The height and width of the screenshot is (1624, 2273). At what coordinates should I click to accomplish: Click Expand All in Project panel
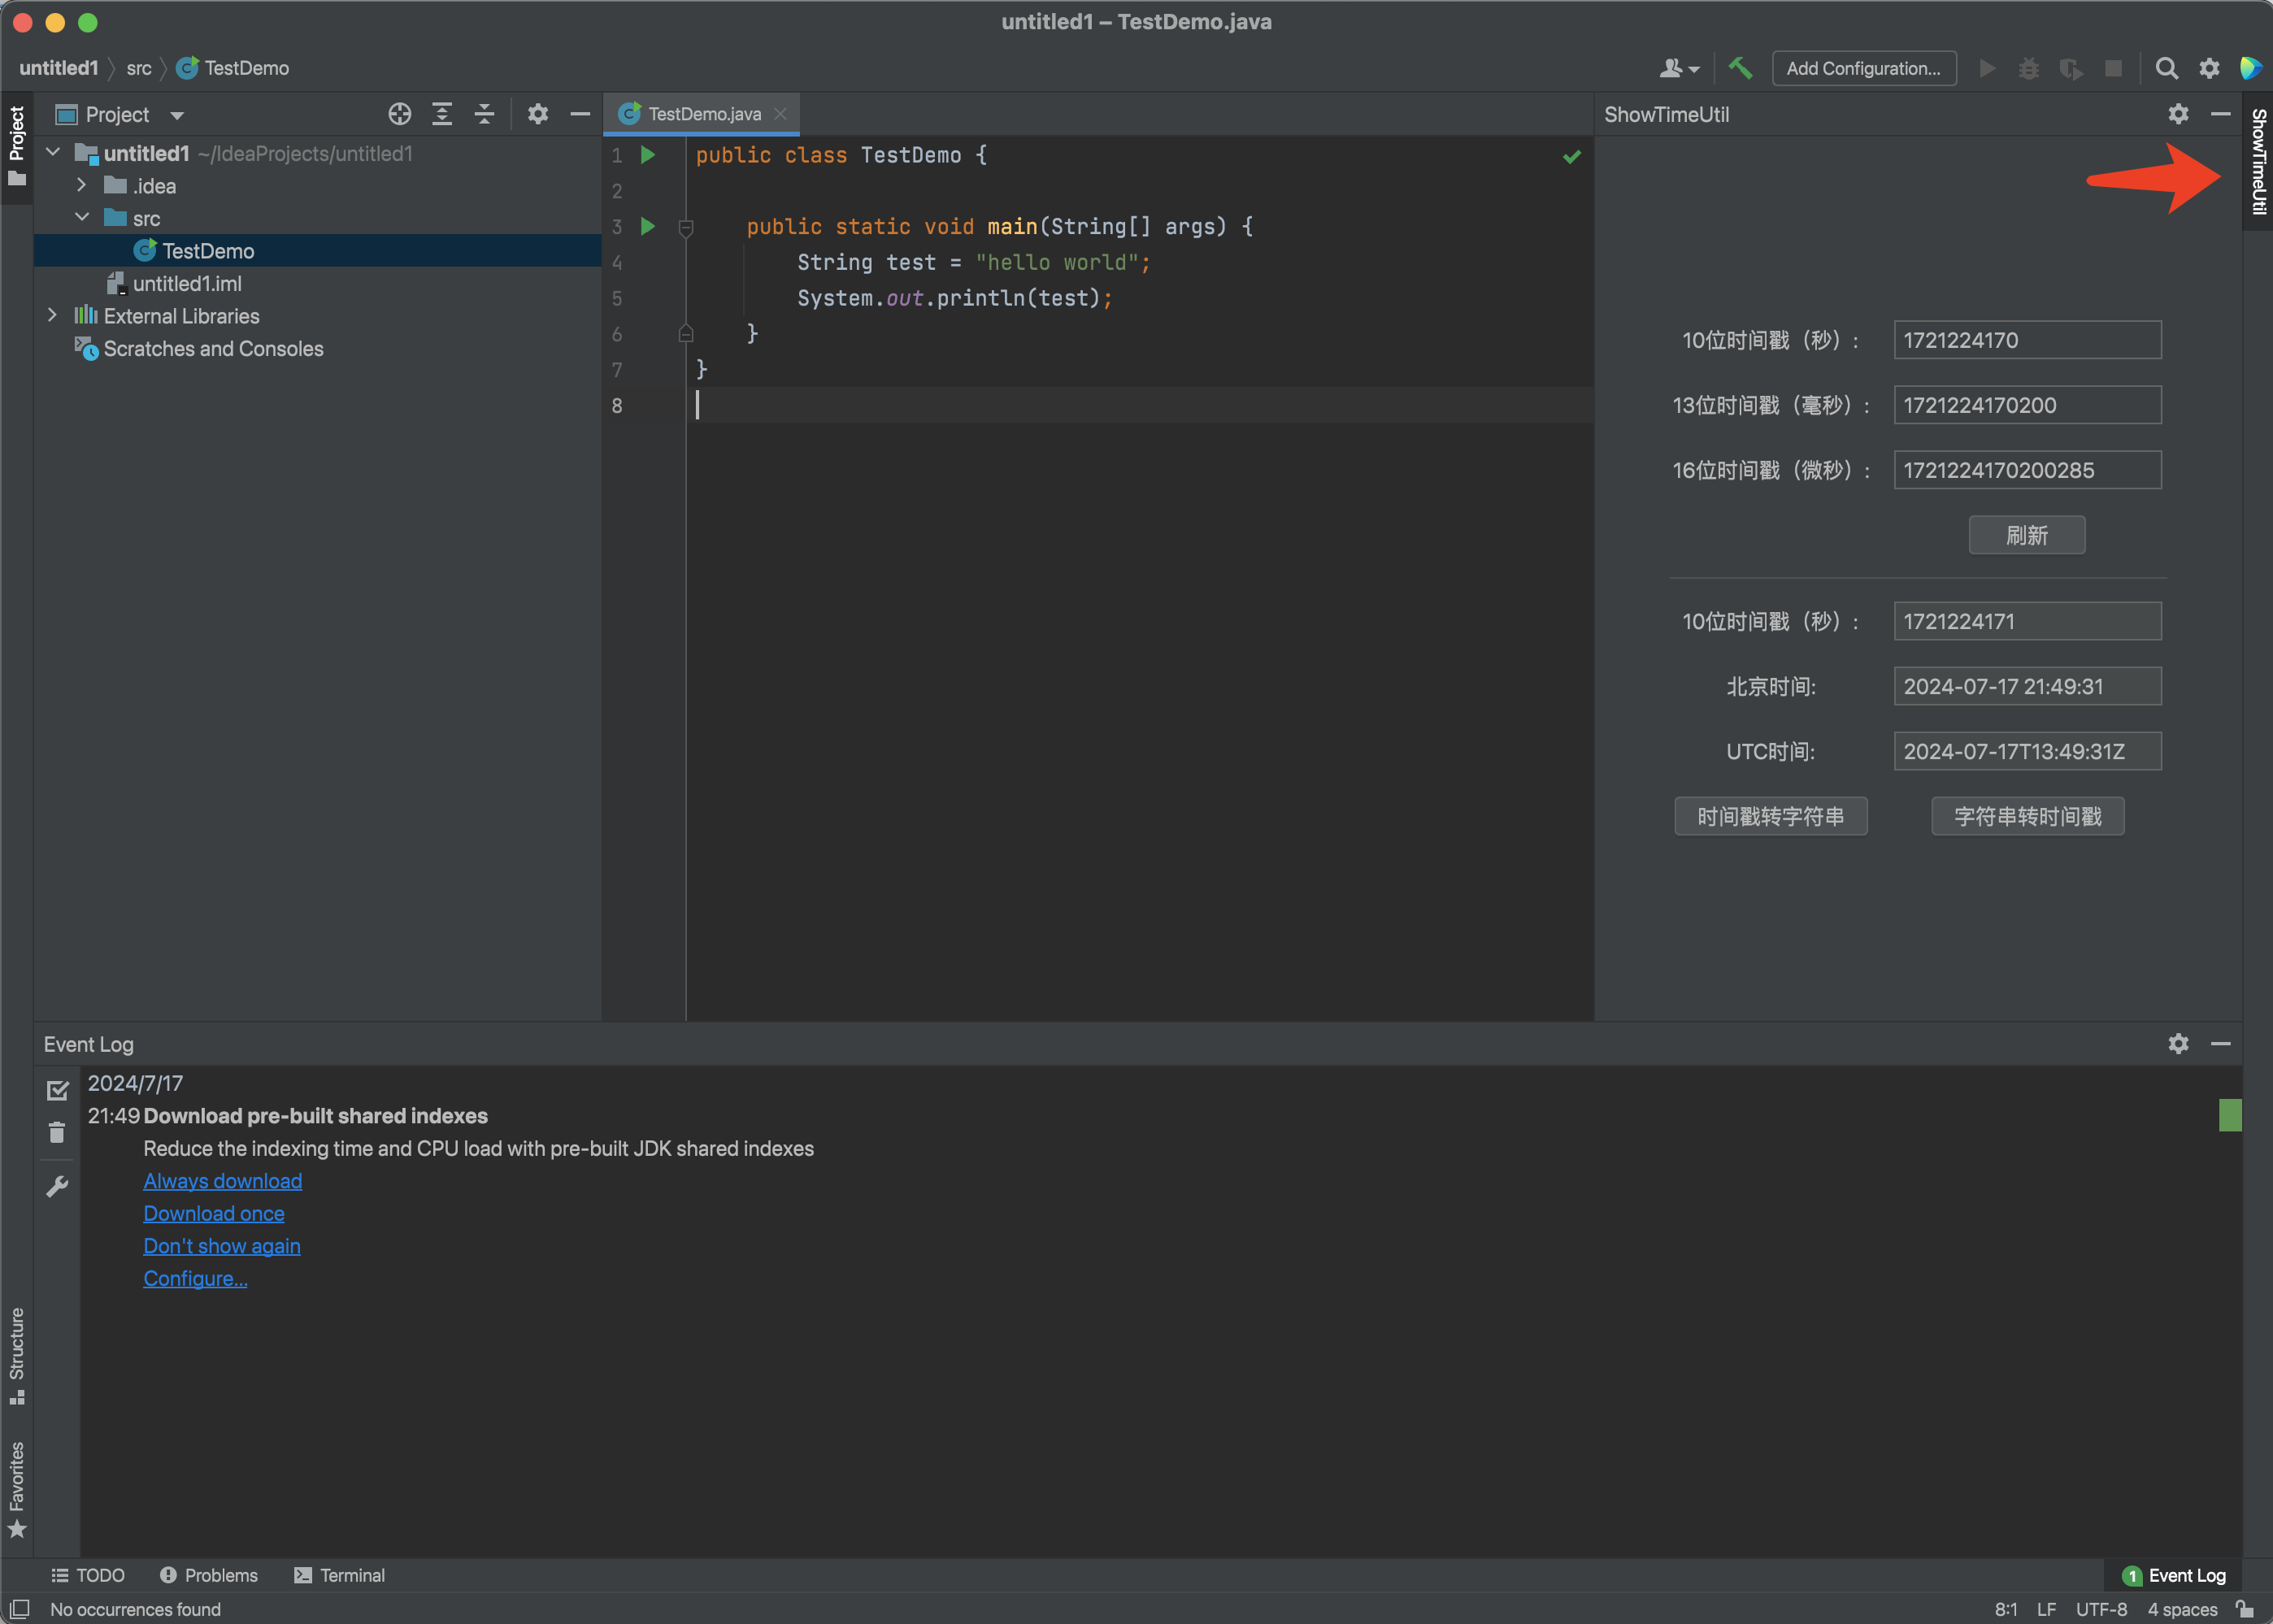[x=442, y=114]
